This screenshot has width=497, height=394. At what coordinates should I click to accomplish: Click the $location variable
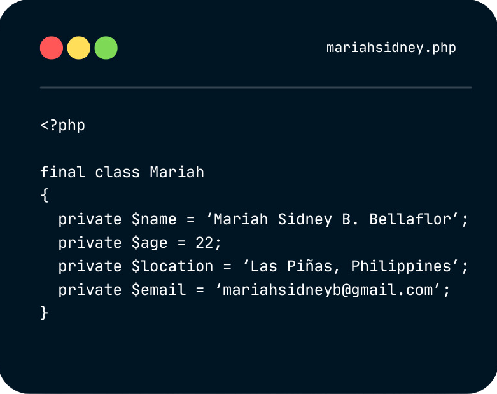(x=172, y=266)
